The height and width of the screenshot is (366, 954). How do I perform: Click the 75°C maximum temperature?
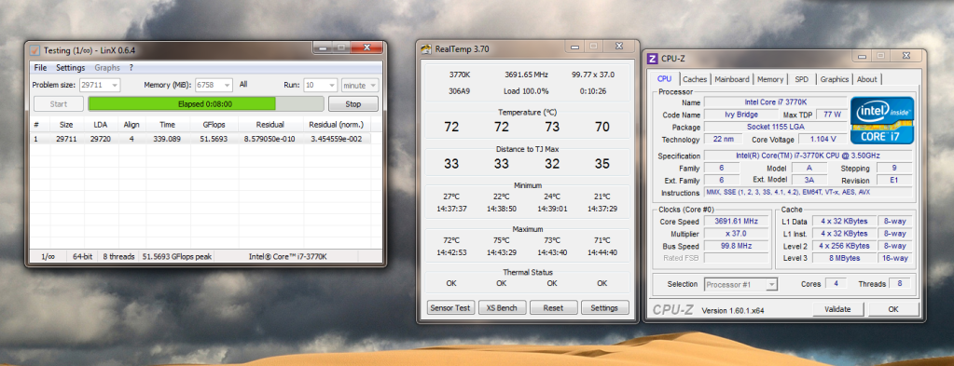pos(502,240)
